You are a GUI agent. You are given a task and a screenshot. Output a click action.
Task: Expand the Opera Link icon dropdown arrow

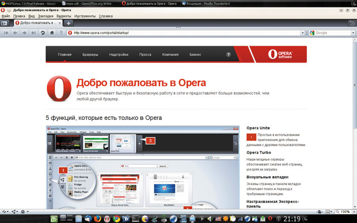click(x=8, y=212)
